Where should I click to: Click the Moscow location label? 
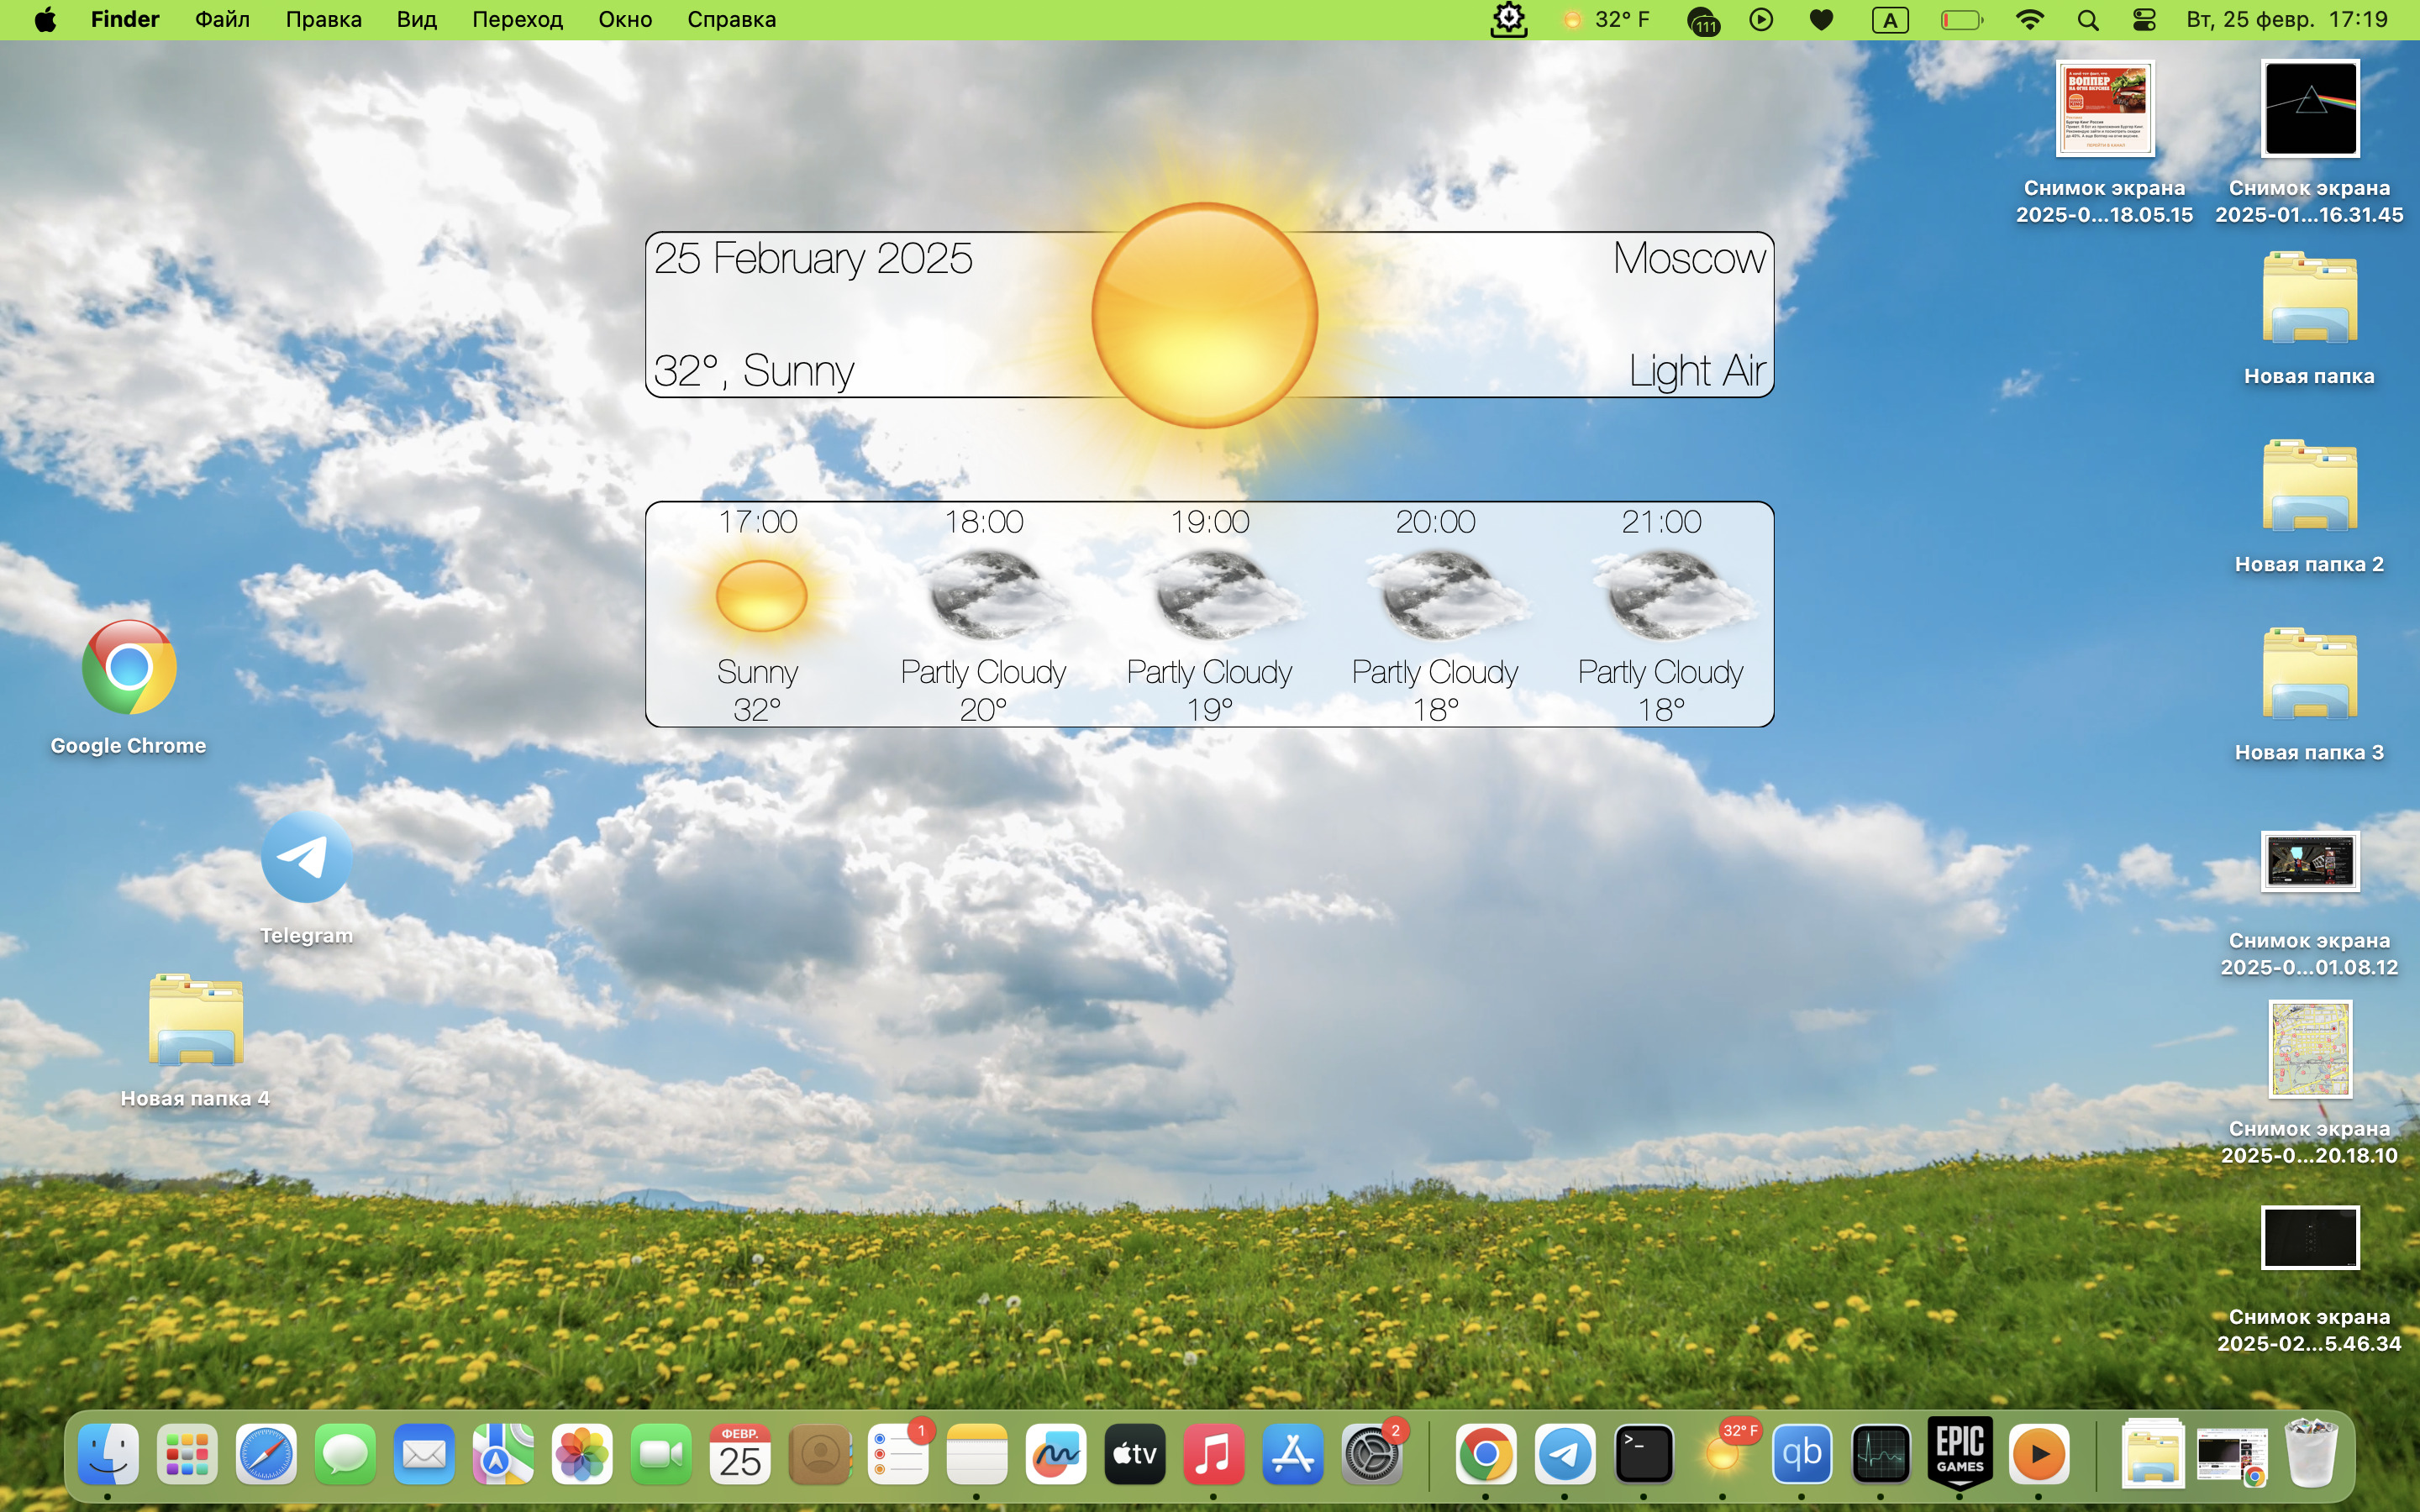click(1688, 259)
